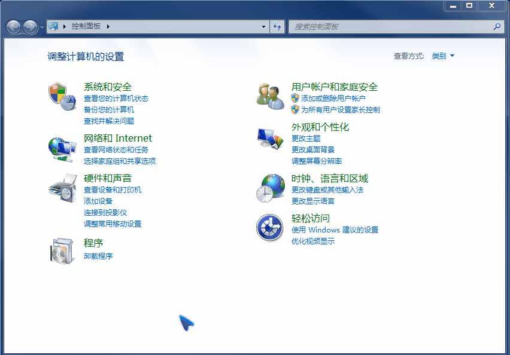The image size is (510, 355).
Task: Click shield icon beside 添加或删除用户帐户
Action: click(x=295, y=98)
